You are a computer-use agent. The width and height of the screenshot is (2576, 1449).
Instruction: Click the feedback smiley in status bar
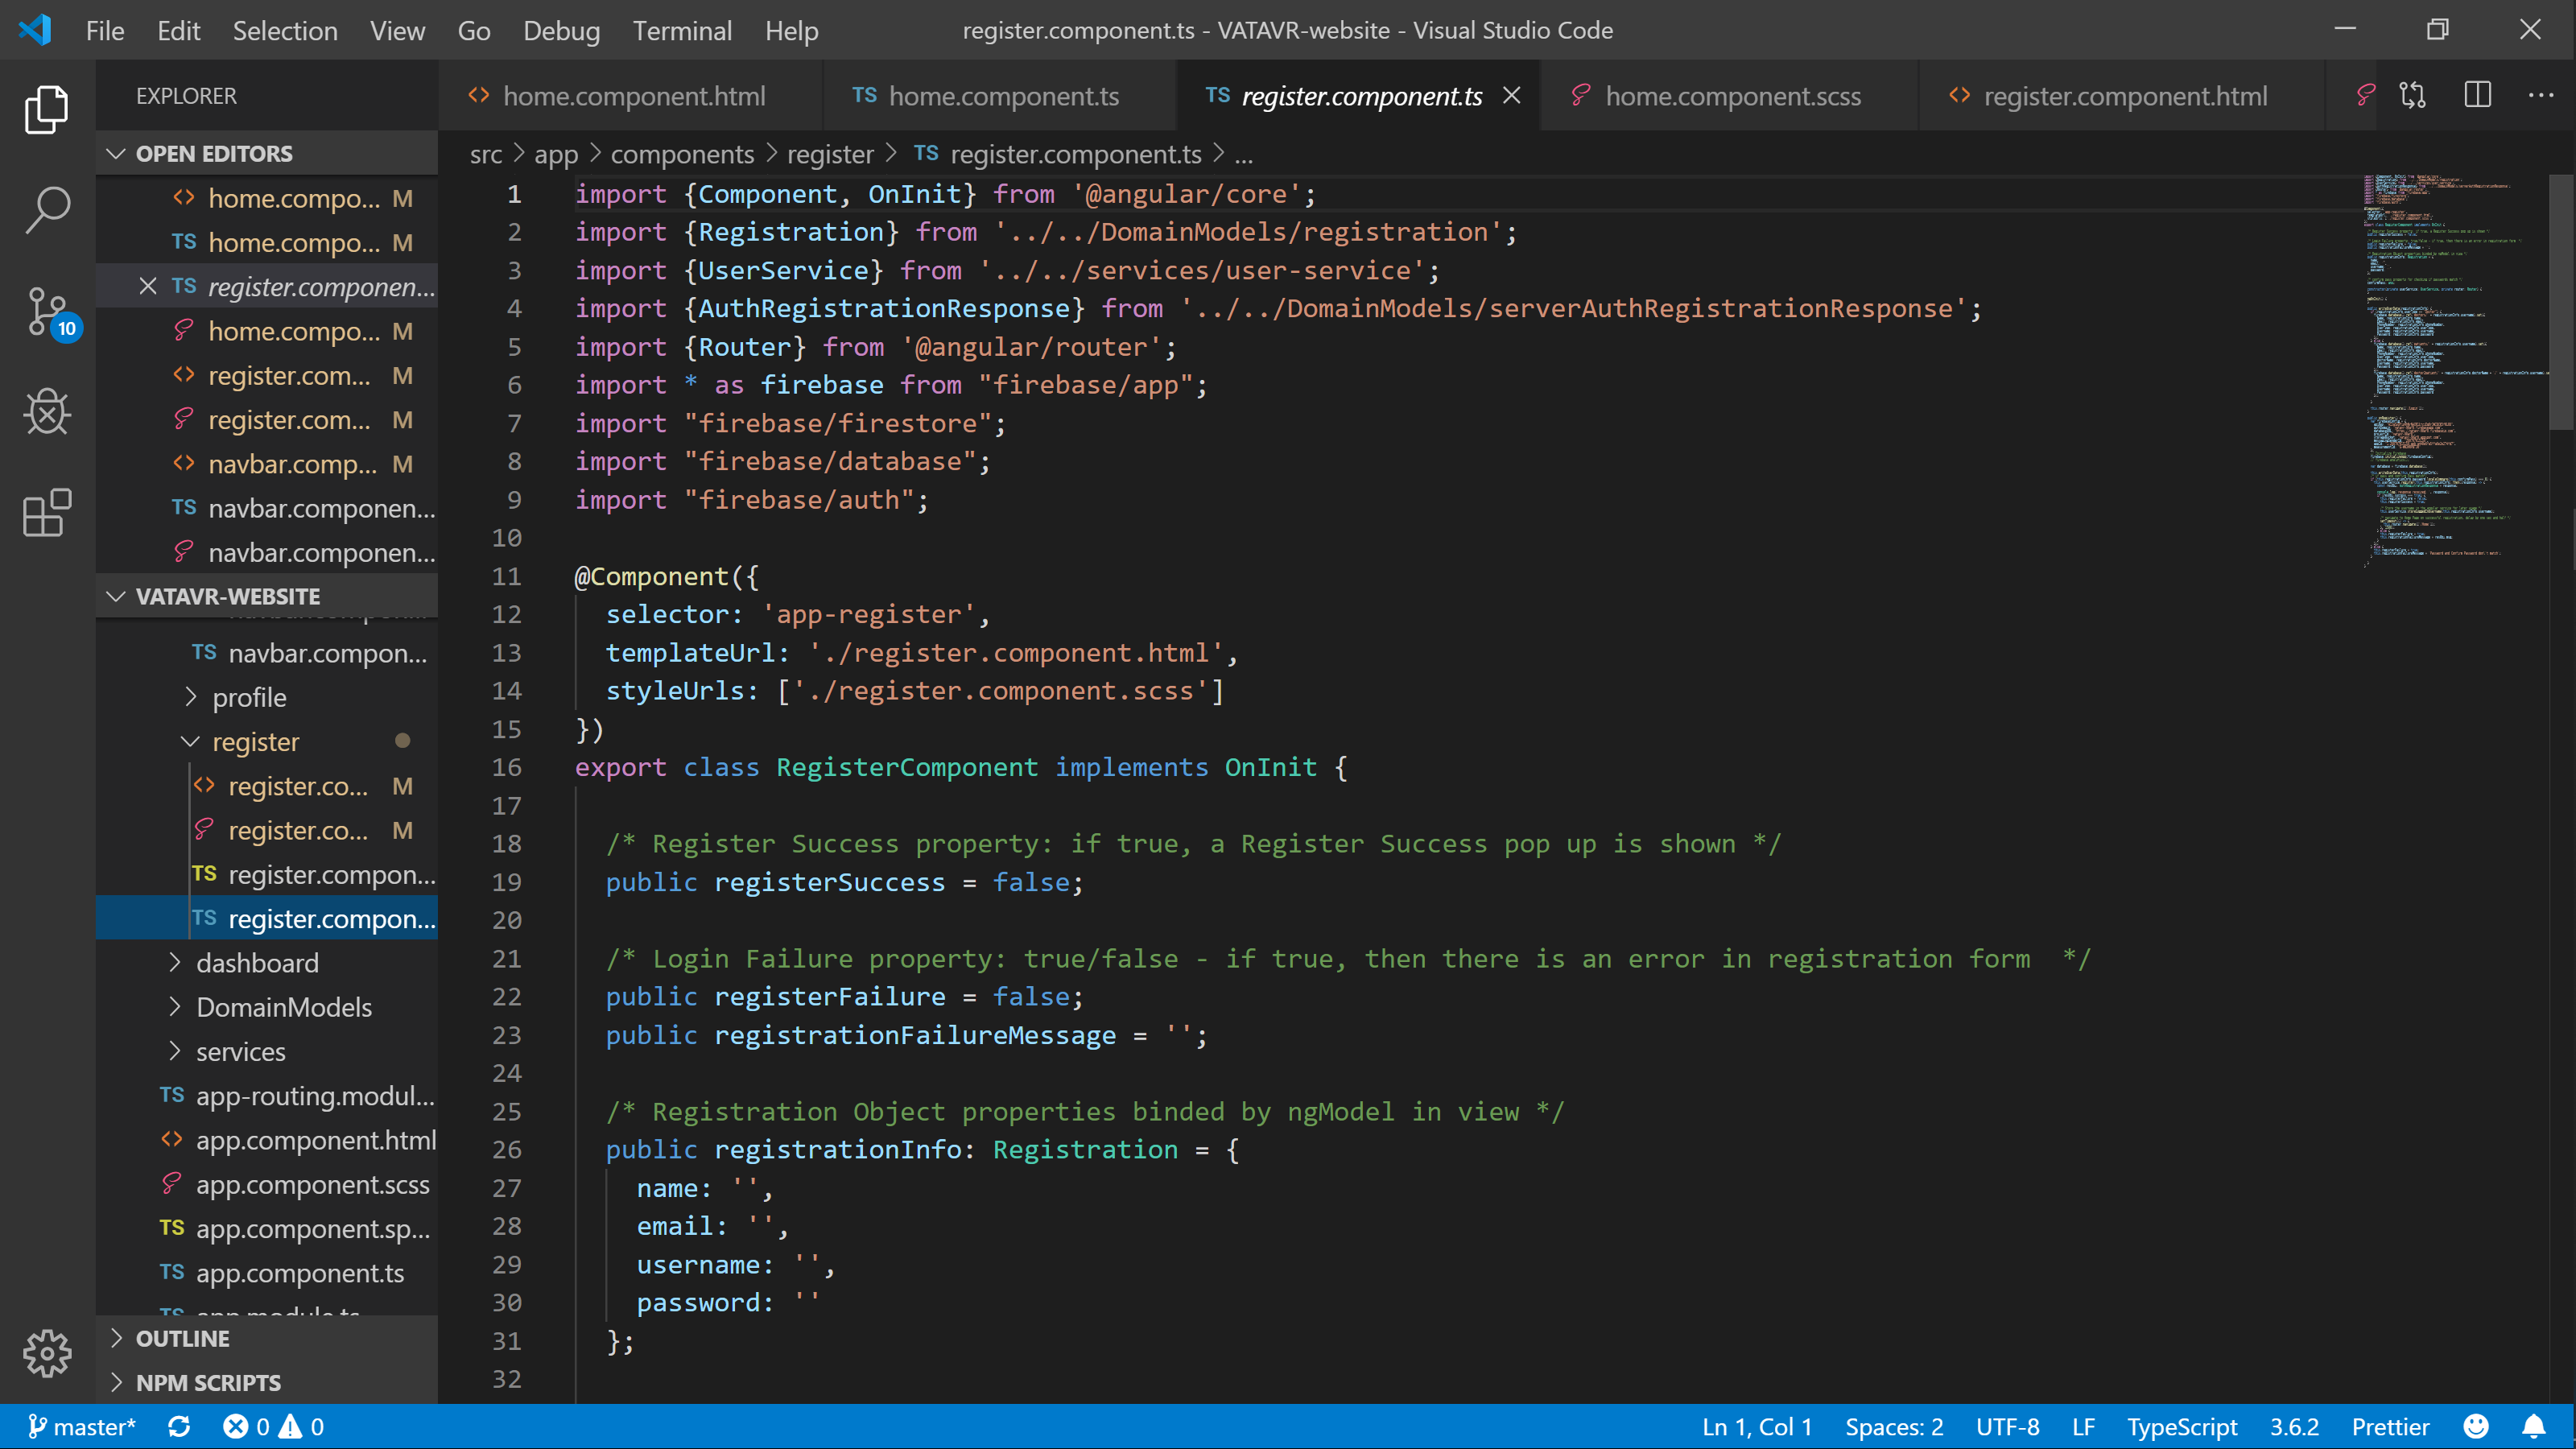click(2476, 1427)
